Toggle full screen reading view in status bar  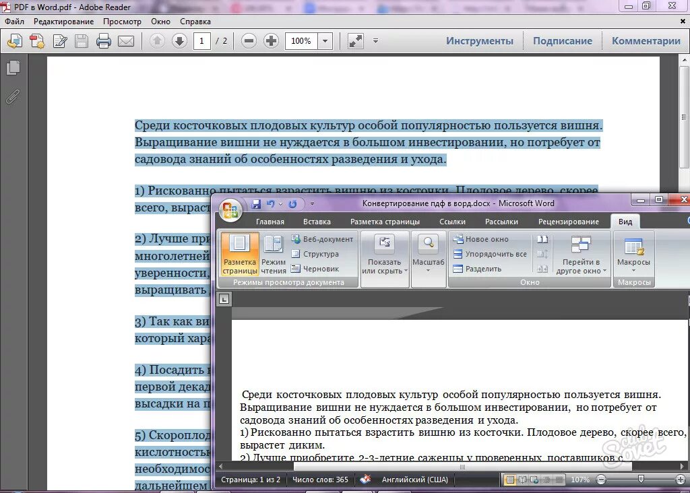point(522,480)
